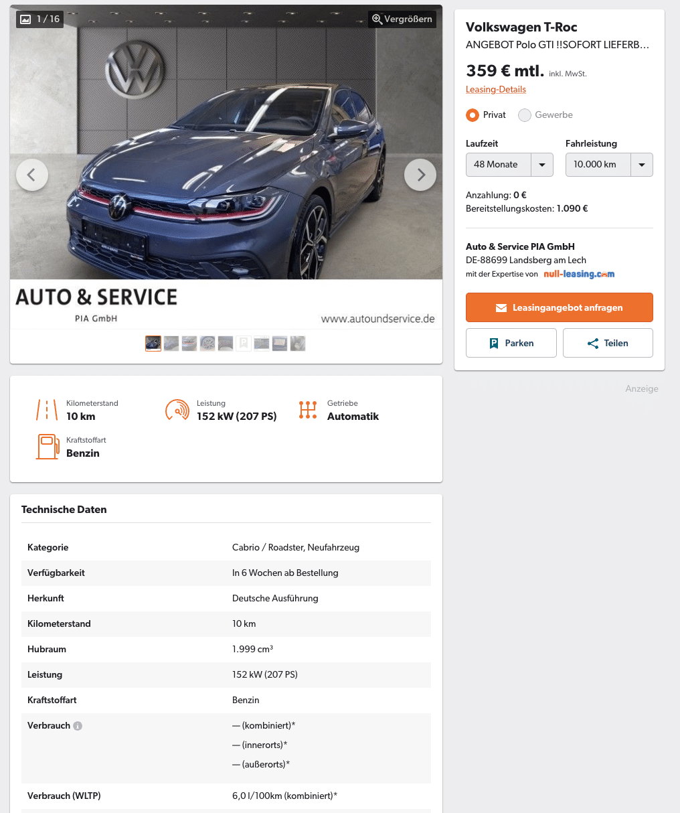
Task: Select the first gallery thumbnail
Action: click(x=153, y=344)
